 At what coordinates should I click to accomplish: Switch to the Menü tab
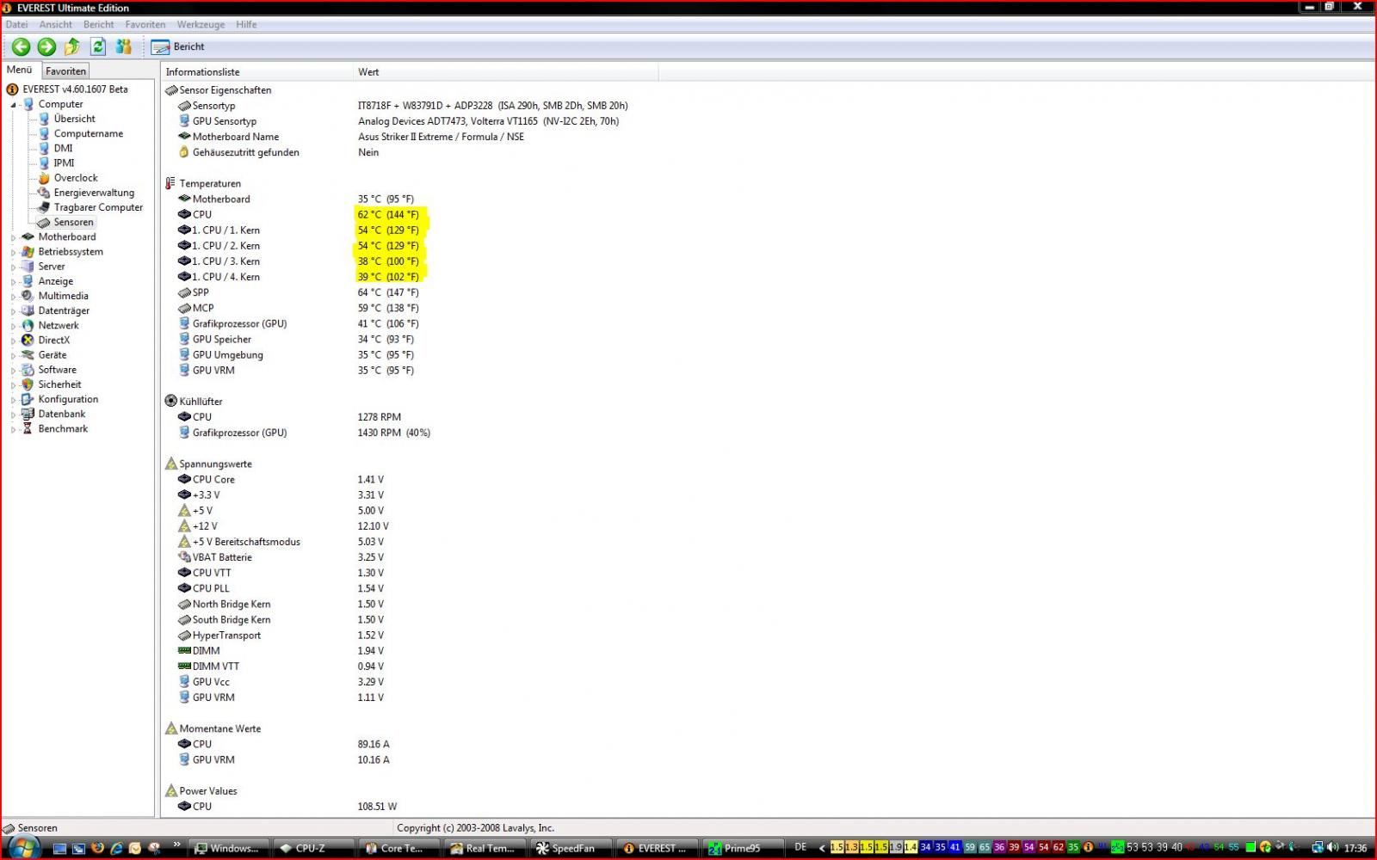pos(19,70)
